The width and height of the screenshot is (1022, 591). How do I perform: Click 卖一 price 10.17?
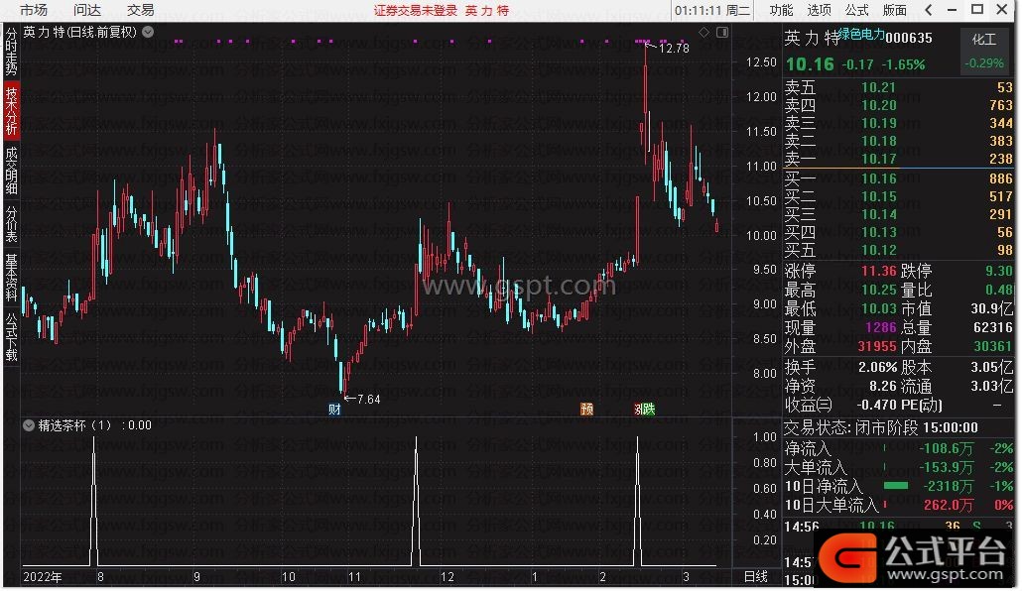tap(878, 159)
